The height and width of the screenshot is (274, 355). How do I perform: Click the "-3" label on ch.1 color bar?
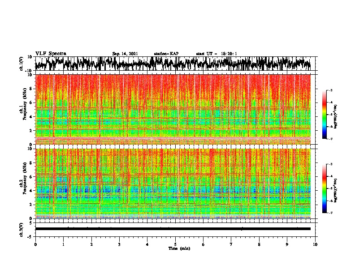click(330, 90)
